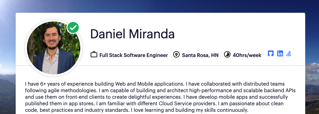The image size is (319, 114).
Task: Click the location pin icon
Action: (x=176, y=55)
